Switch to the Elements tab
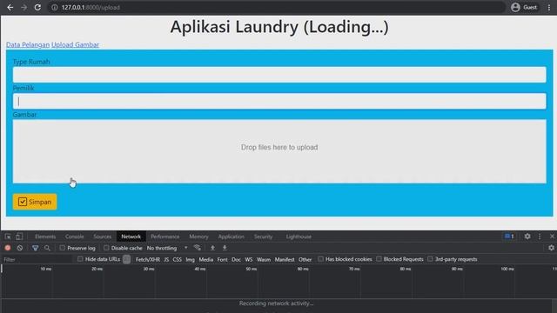 [x=45, y=236]
